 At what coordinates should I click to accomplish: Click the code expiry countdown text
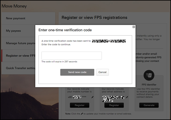point(59,62)
